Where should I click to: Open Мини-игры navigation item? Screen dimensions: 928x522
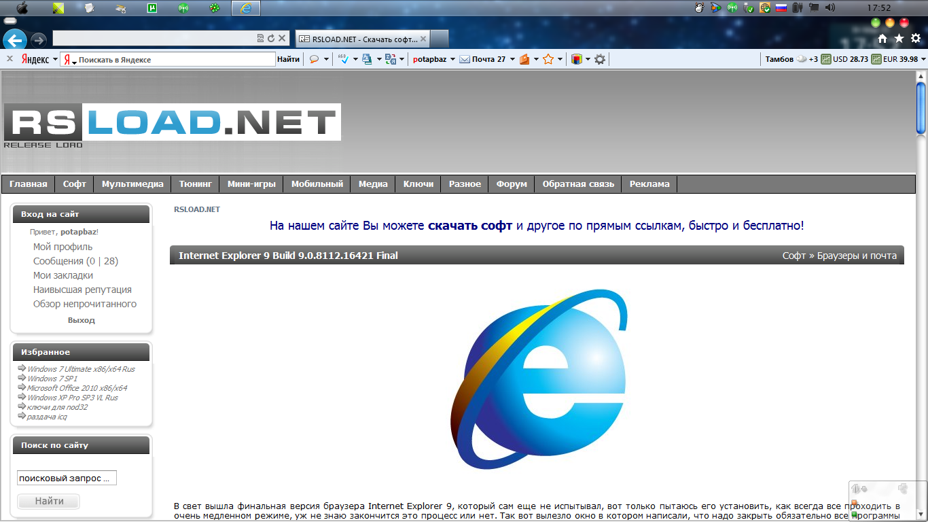coord(251,184)
